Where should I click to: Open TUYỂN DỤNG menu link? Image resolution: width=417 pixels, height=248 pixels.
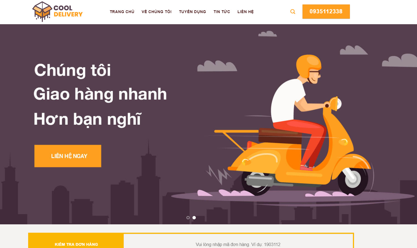(192, 12)
